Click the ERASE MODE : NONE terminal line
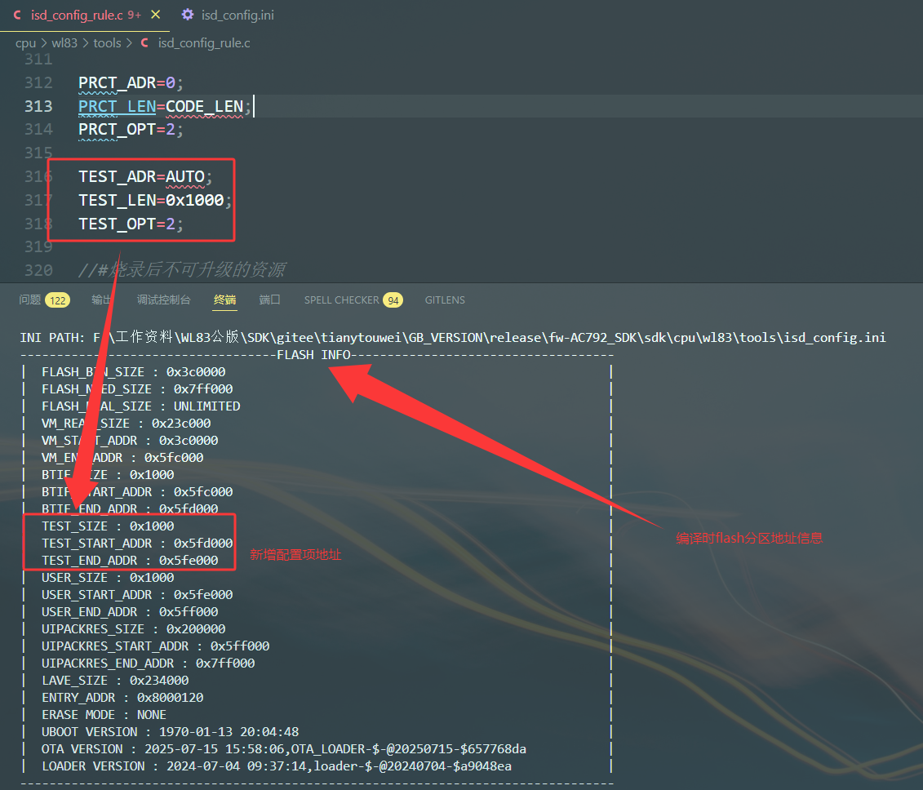Screen dimensions: 923x790 coord(104,715)
